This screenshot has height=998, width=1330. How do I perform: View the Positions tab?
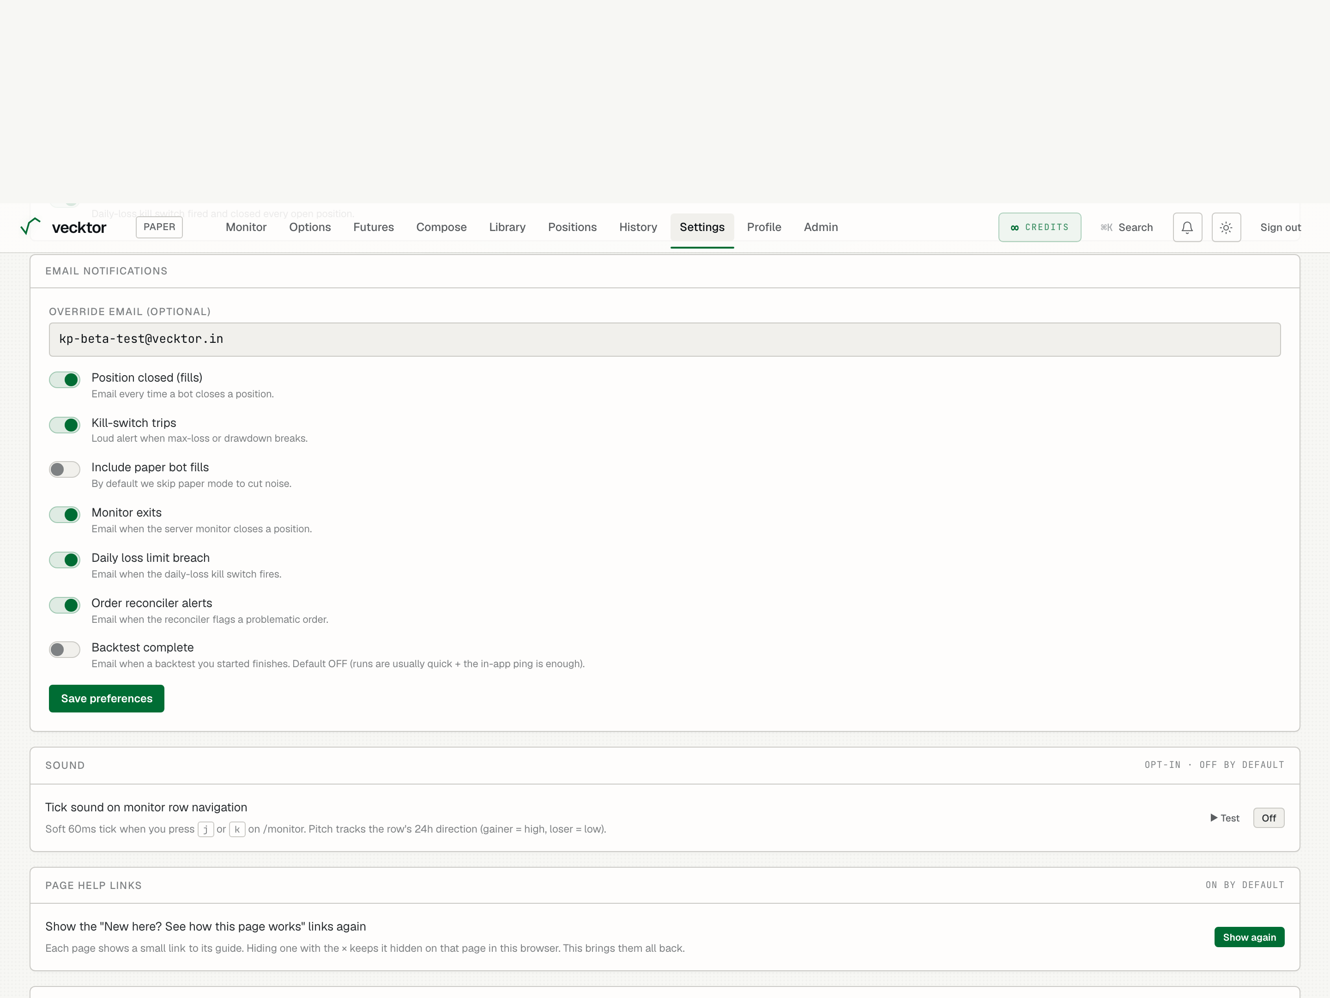(572, 227)
